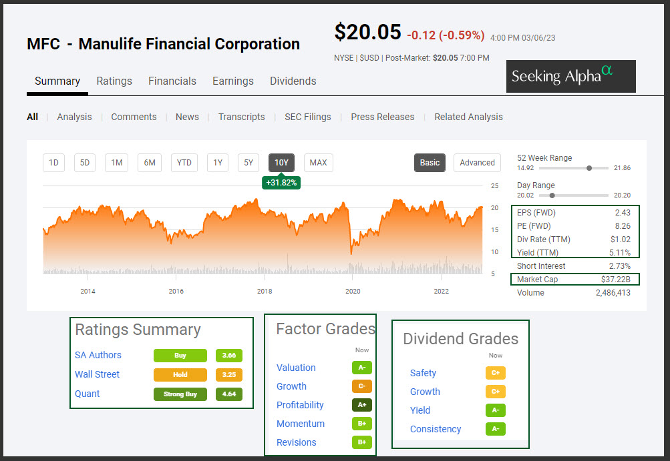Open the Ratings tab
Screen dimensions: 670x461
click(114, 81)
